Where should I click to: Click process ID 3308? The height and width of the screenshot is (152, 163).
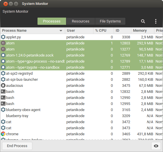click(x=126, y=37)
